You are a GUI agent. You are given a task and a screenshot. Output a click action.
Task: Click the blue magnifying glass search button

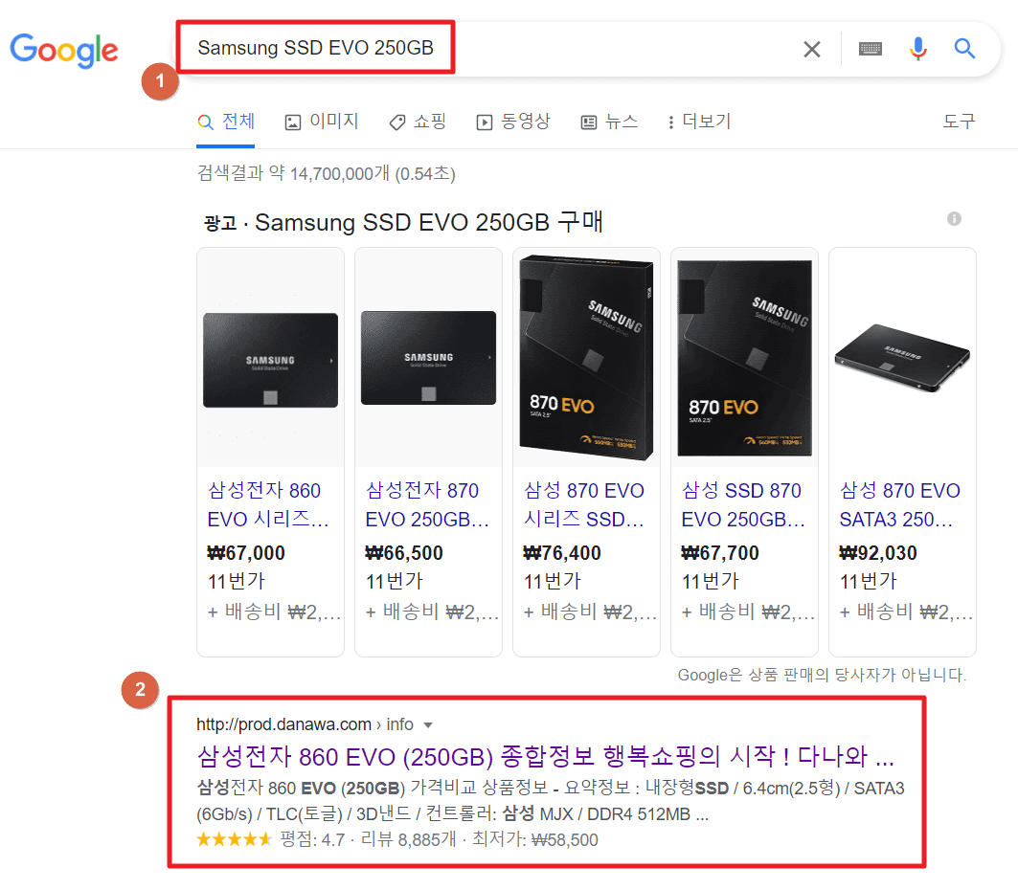(964, 49)
